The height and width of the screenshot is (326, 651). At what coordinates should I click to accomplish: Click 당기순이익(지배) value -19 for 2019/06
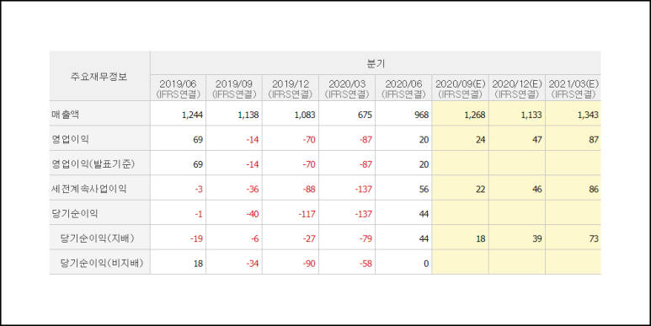(x=196, y=238)
